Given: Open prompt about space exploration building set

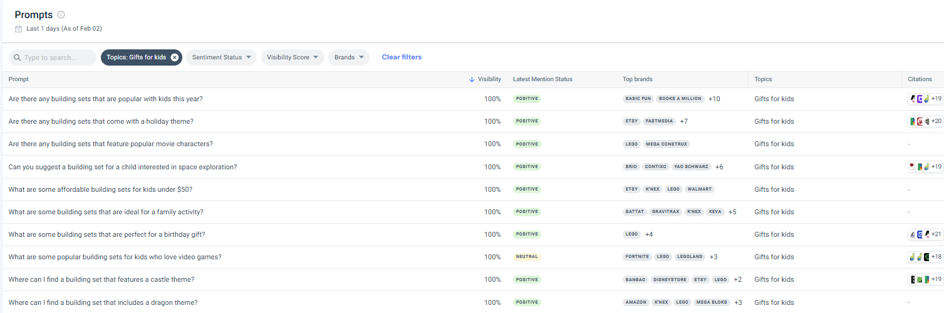Looking at the screenshot, I should (123, 167).
